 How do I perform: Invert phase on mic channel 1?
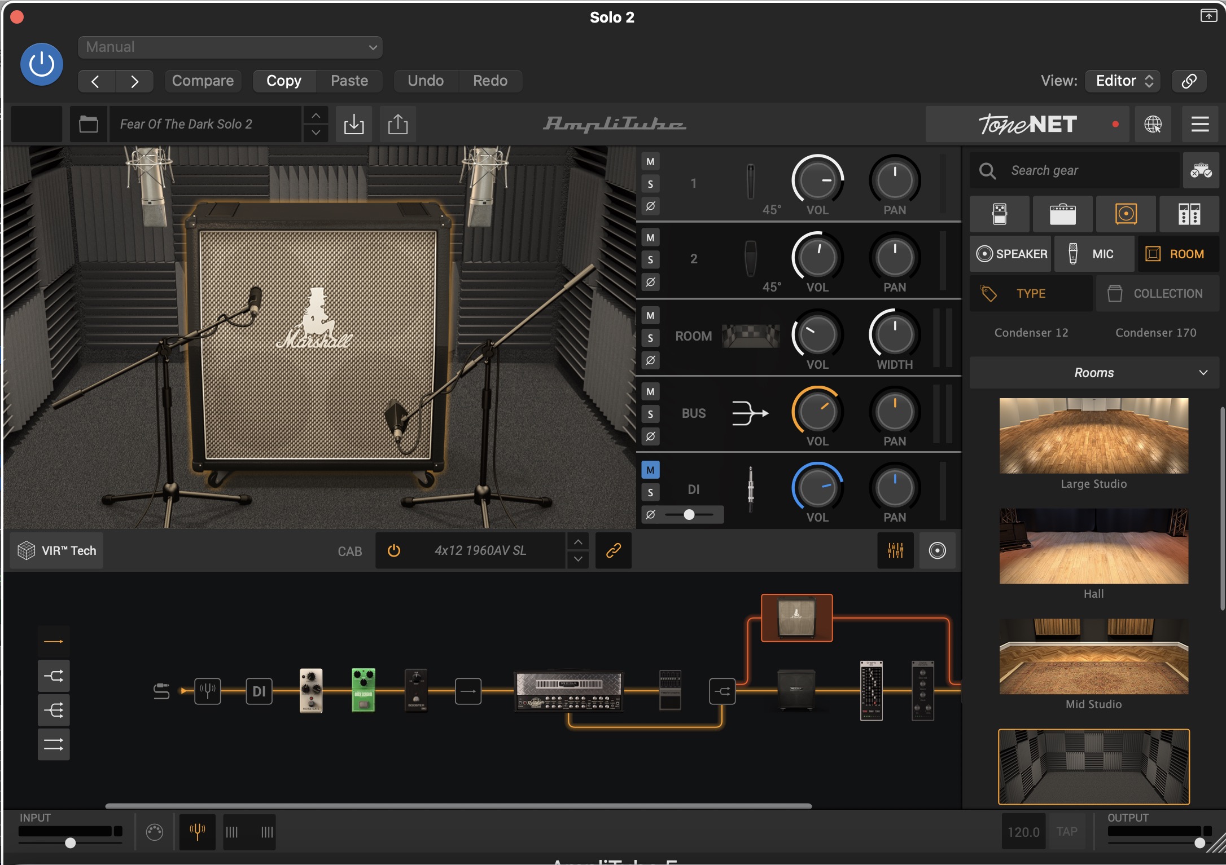650,206
